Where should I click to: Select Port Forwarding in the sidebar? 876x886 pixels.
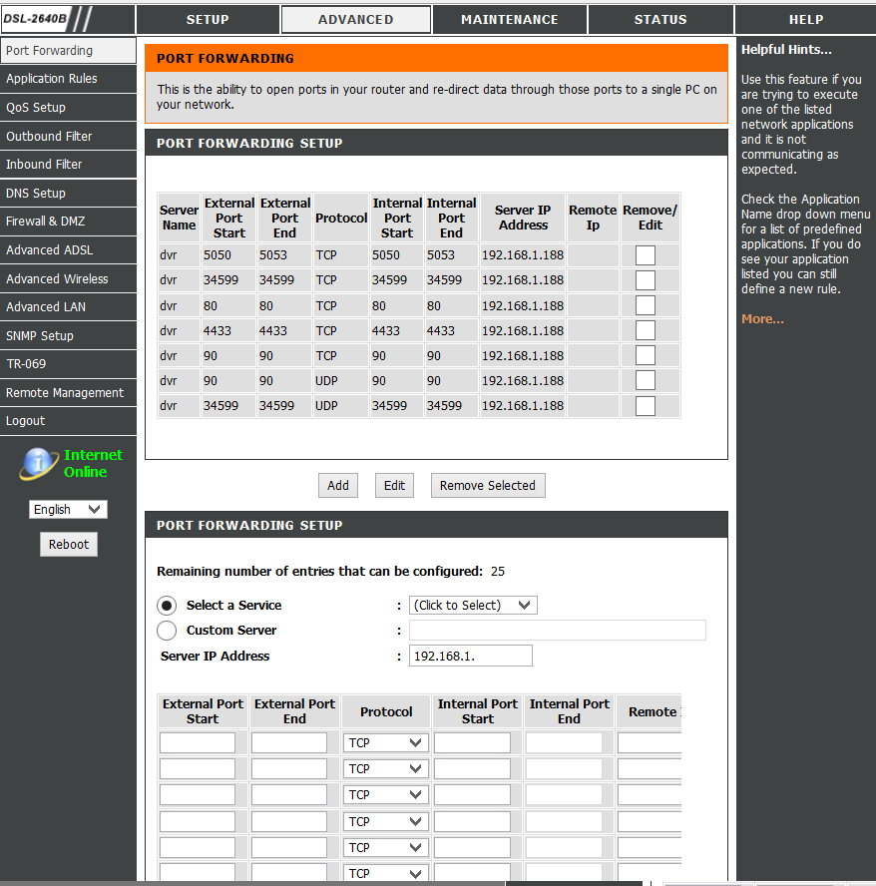(x=68, y=50)
